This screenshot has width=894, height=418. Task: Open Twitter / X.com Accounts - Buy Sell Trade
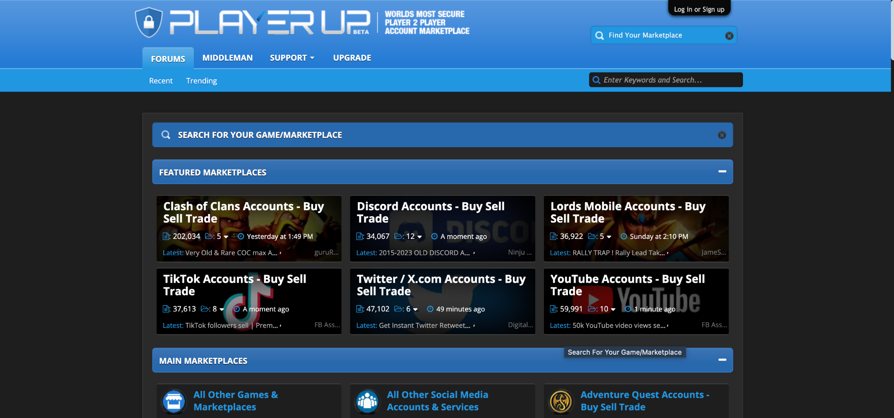pos(441,285)
